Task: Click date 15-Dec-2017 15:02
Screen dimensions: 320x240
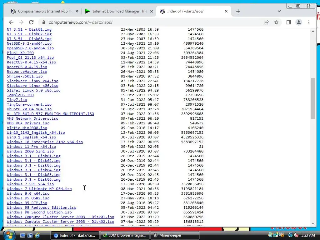Action: pyautogui.click(x=140, y=95)
